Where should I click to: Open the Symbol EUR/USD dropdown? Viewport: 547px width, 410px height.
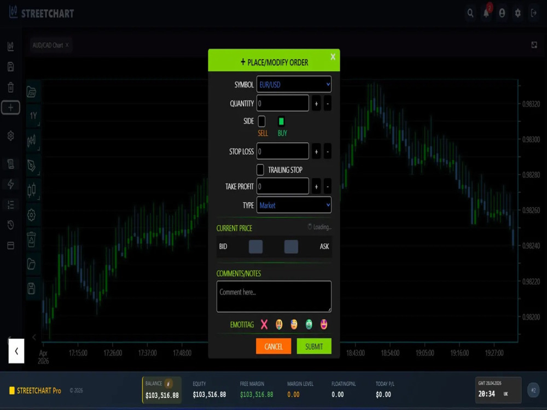(x=294, y=84)
